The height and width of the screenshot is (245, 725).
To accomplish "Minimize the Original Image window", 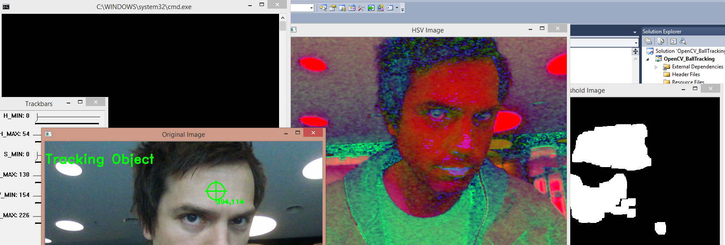I will [x=286, y=134].
